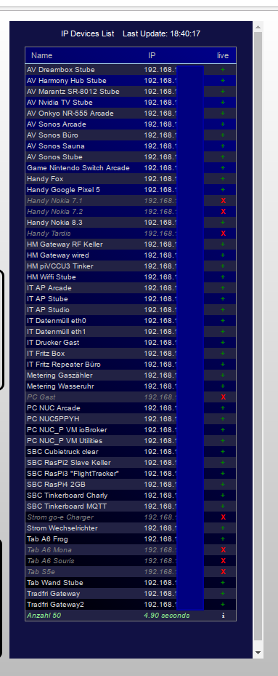Select the IT AP Arcade row name
278x676 pixels.
pos(49,288)
